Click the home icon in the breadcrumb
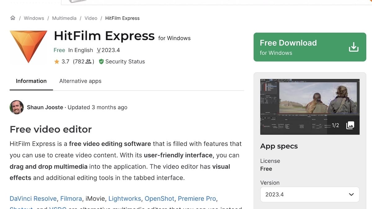The height and width of the screenshot is (209, 372). click(x=13, y=18)
